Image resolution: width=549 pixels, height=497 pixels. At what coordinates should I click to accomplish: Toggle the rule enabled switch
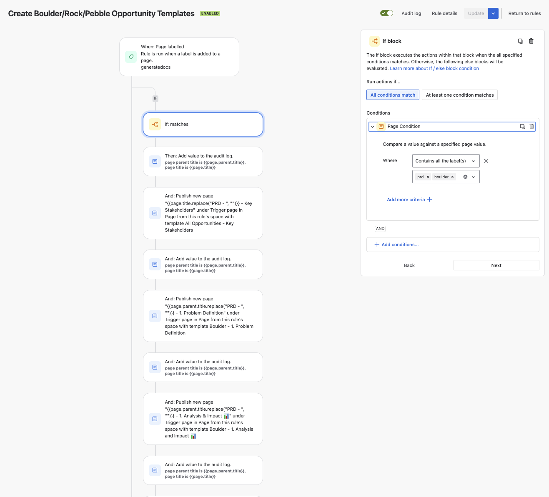386,13
